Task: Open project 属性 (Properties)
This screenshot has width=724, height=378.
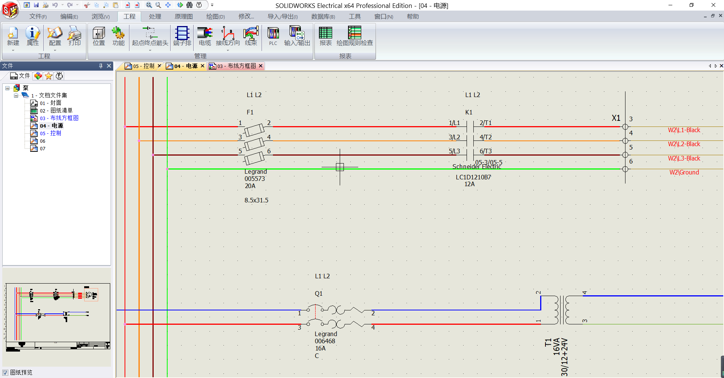Action: 32,36
